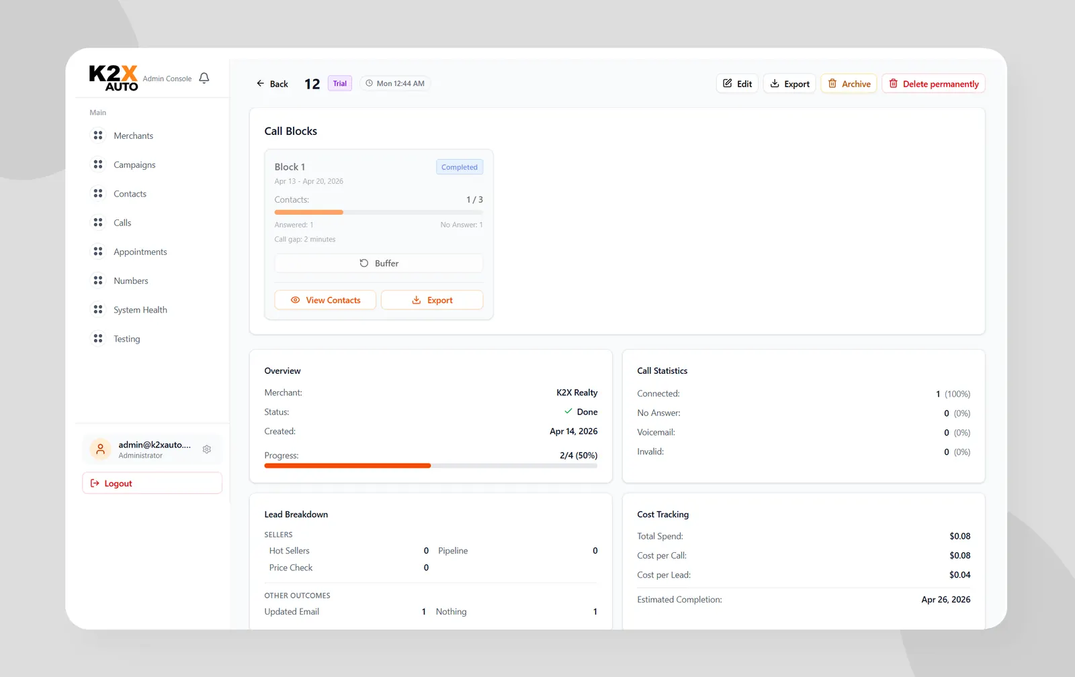Click the 2/4 (50%) progress text
Viewport: 1075px width, 677px height.
click(578, 455)
